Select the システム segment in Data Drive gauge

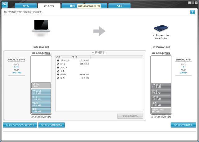coord(41,85)
